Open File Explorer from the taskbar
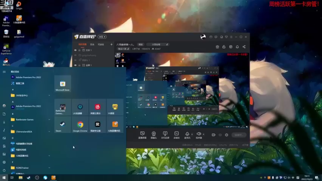 [21, 177]
